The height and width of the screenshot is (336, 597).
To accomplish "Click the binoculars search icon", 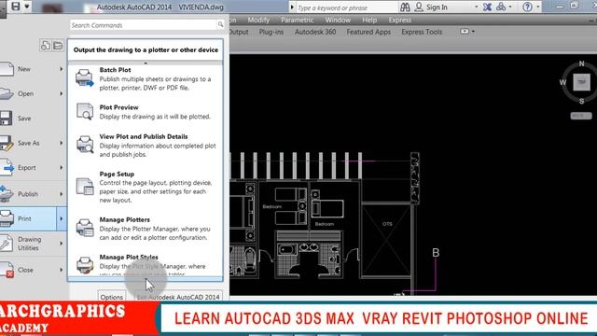I will coord(405,7).
